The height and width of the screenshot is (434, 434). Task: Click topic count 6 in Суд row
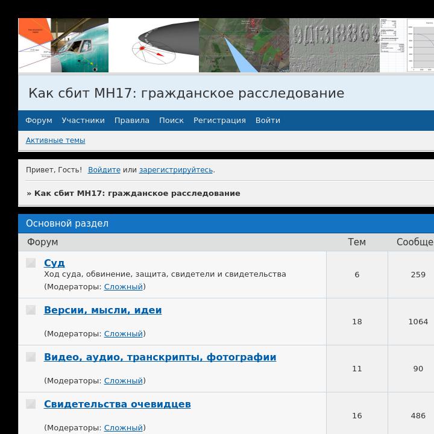(357, 275)
